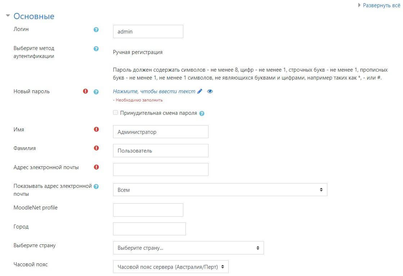Open help icon next to Логин
The image size is (403, 276).
tap(96, 30)
